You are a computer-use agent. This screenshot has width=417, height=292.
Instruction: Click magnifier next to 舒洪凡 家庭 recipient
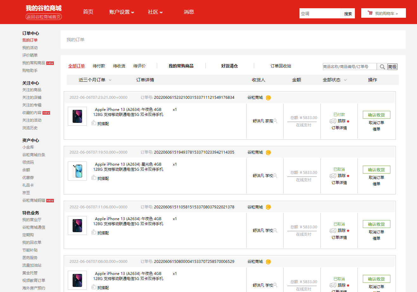click(x=275, y=121)
